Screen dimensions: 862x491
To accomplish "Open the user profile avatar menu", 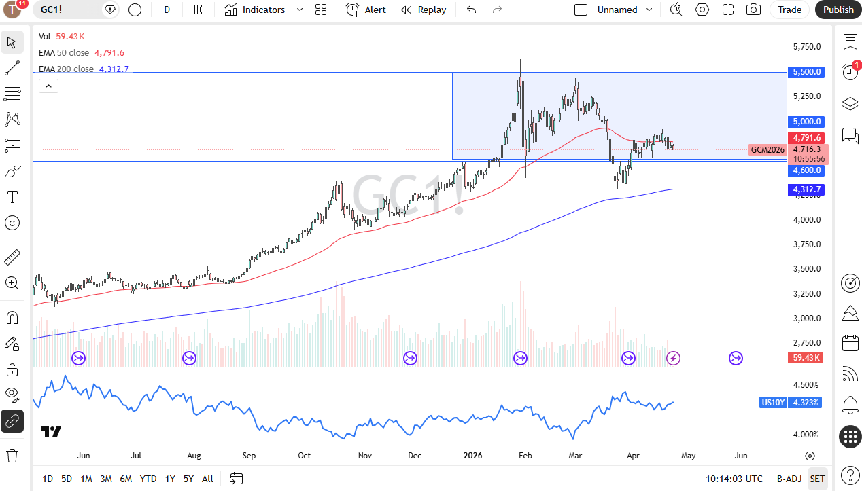I will pos(14,10).
